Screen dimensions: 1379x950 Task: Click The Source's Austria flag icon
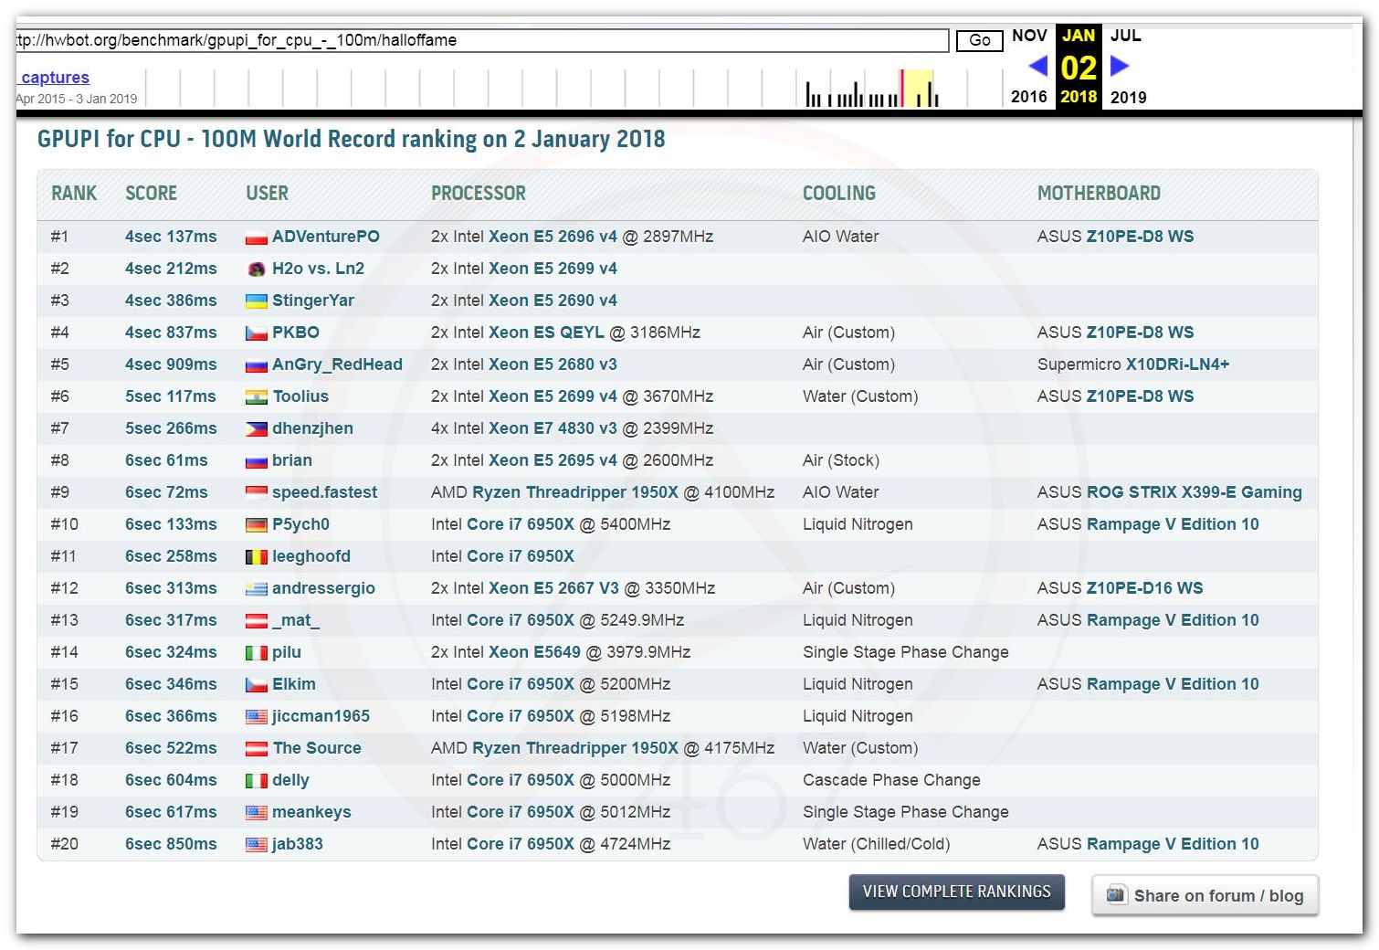pyautogui.click(x=257, y=749)
